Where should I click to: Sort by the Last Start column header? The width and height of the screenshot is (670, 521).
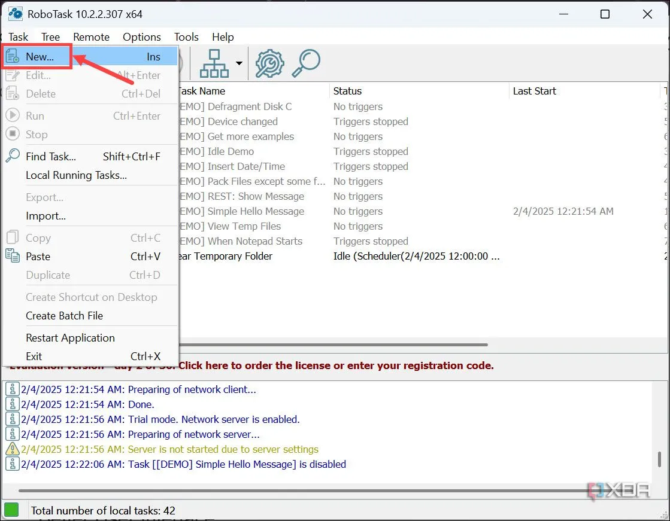point(584,91)
